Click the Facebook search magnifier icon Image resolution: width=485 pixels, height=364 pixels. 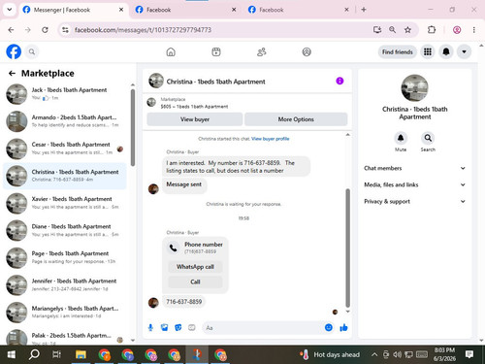[32, 51]
